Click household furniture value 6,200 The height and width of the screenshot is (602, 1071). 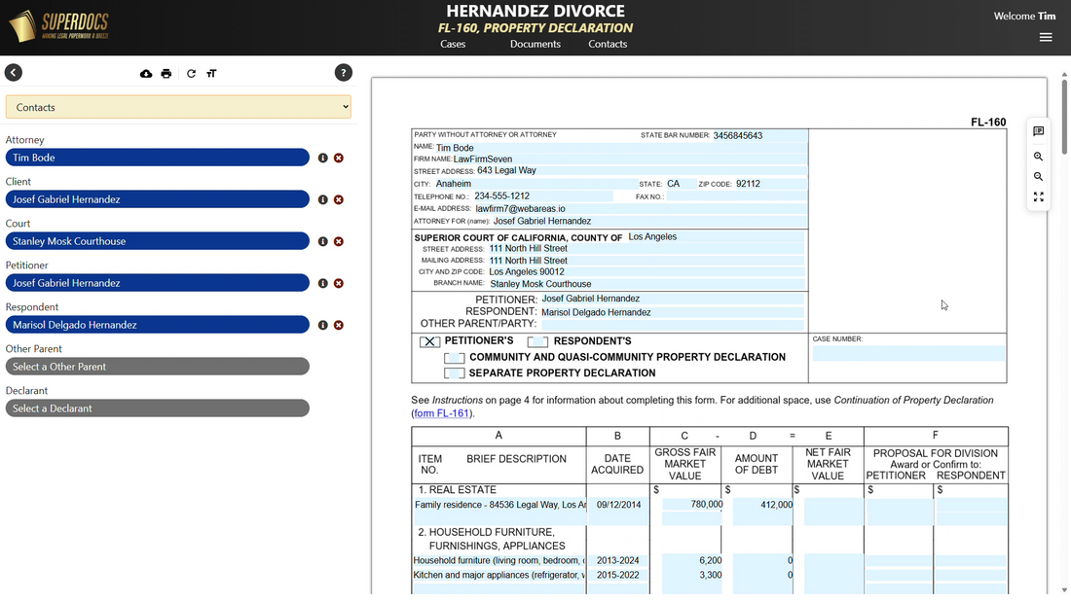tap(692, 561)
